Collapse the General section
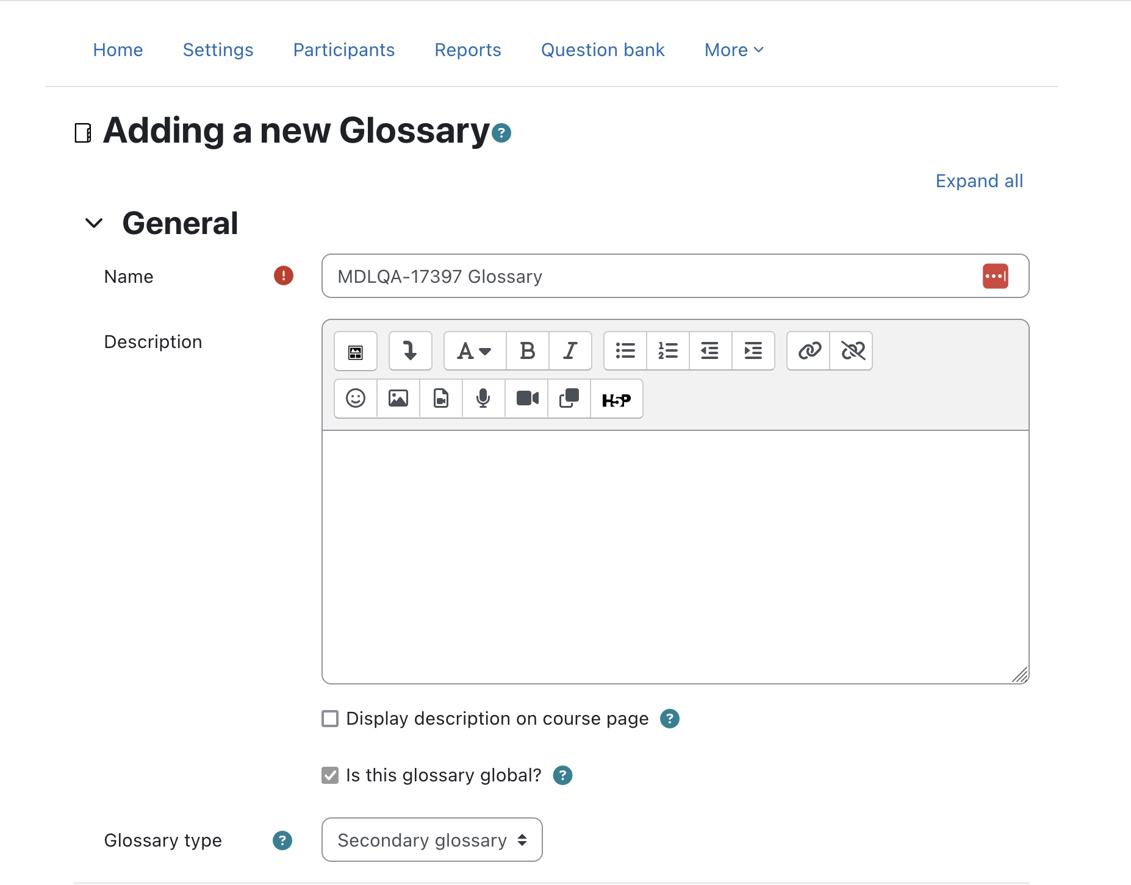This screenshot has width=1131, height=885. (94, 223)
